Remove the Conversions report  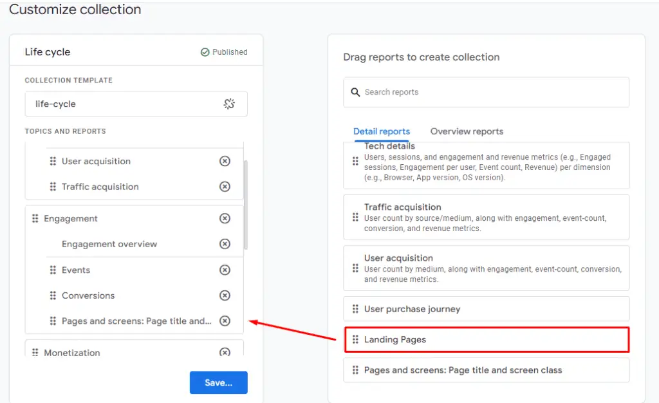pos(225,295)
